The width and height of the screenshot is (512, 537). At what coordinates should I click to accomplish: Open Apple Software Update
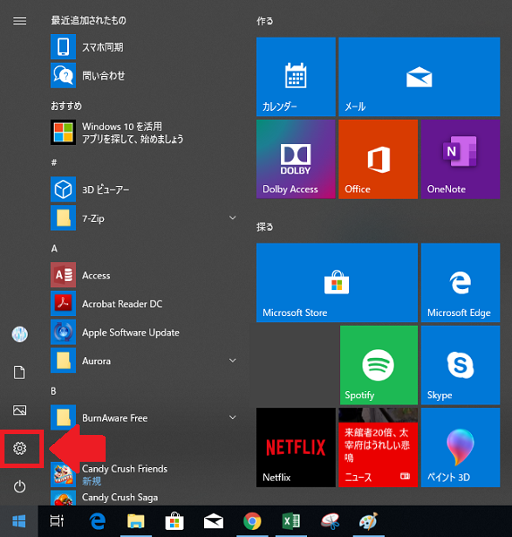pyautogui.click(x=144, y=332)
